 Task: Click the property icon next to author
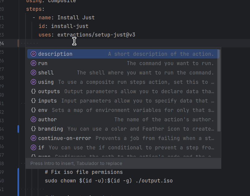33,120
